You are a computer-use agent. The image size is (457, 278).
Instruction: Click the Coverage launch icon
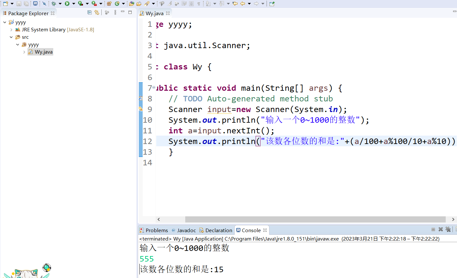tap(81, 4)
